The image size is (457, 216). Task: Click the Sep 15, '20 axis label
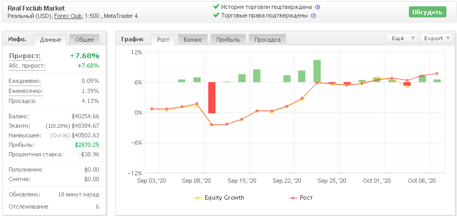pyautogui.click(x=242, y=181)
